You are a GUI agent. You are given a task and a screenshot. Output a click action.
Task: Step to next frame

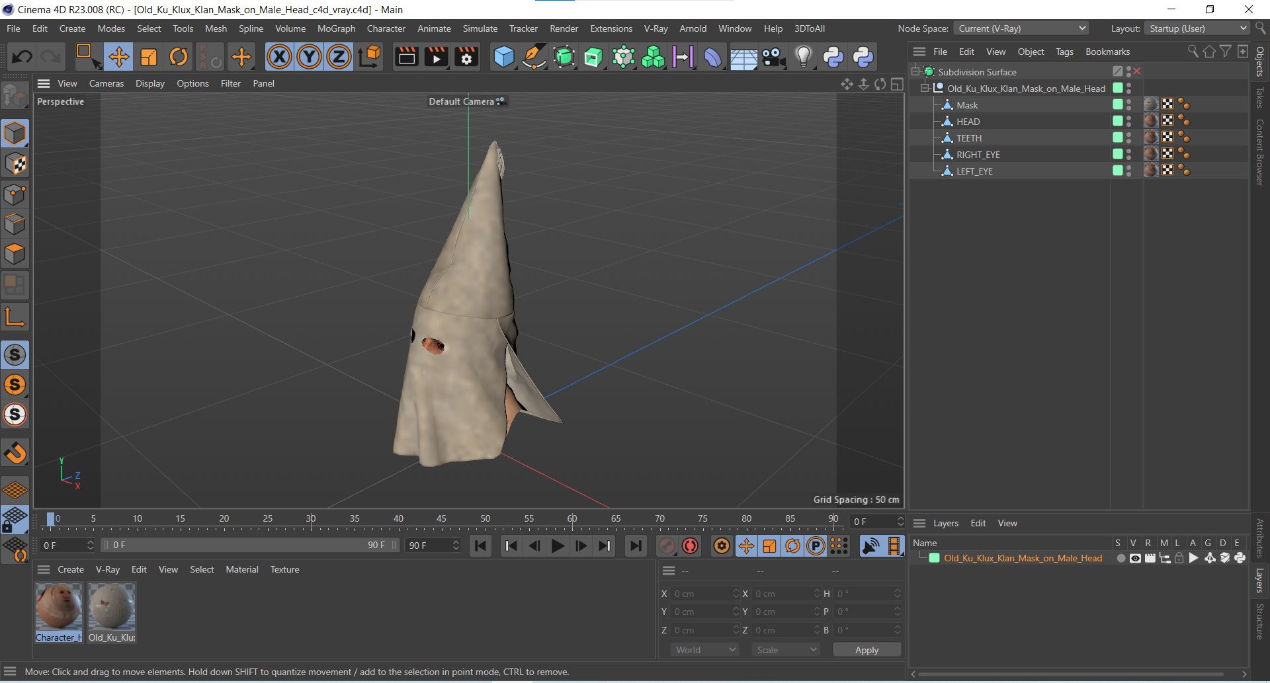(x=581, y=545)
